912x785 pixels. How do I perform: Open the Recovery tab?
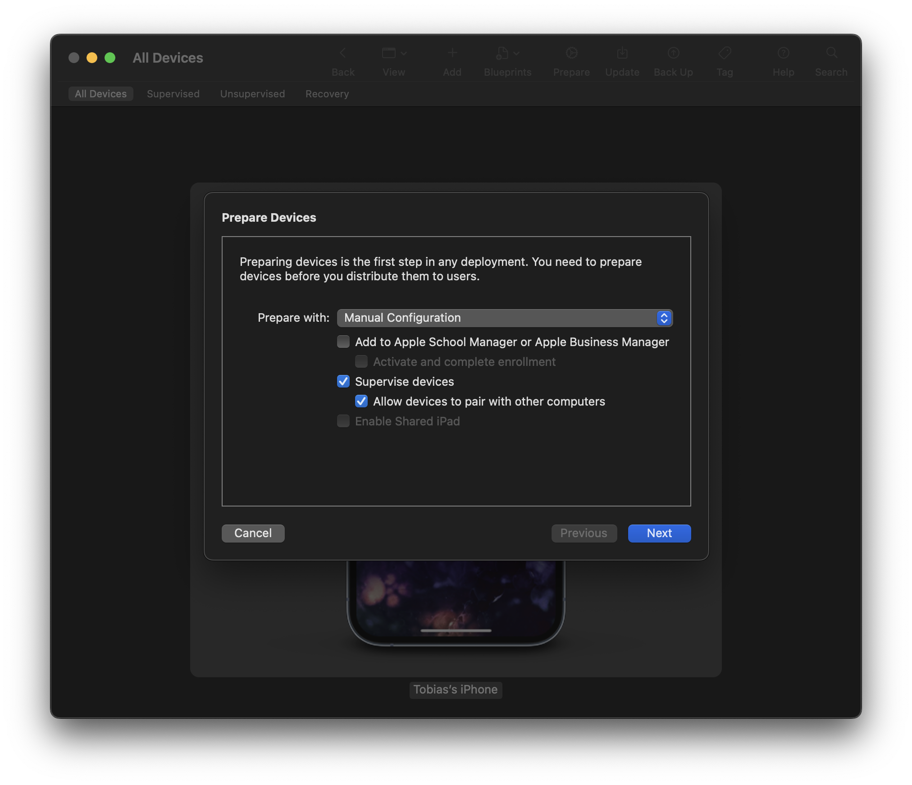327,94
